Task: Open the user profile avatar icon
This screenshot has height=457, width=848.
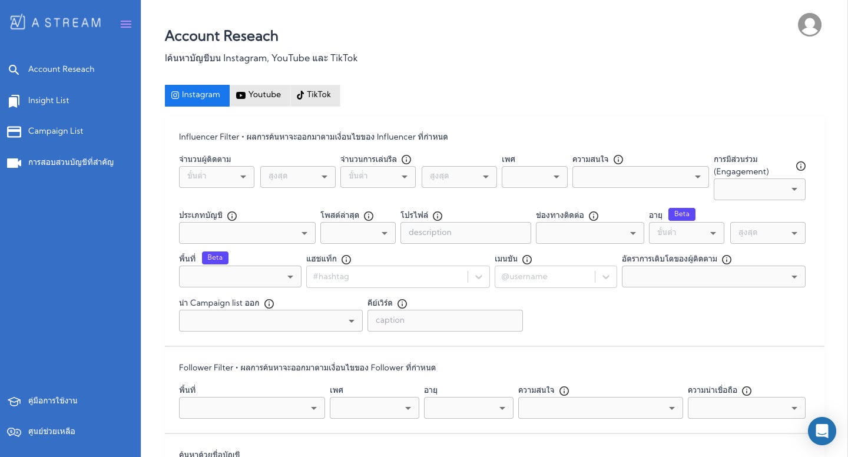Action: coord(809,25)
